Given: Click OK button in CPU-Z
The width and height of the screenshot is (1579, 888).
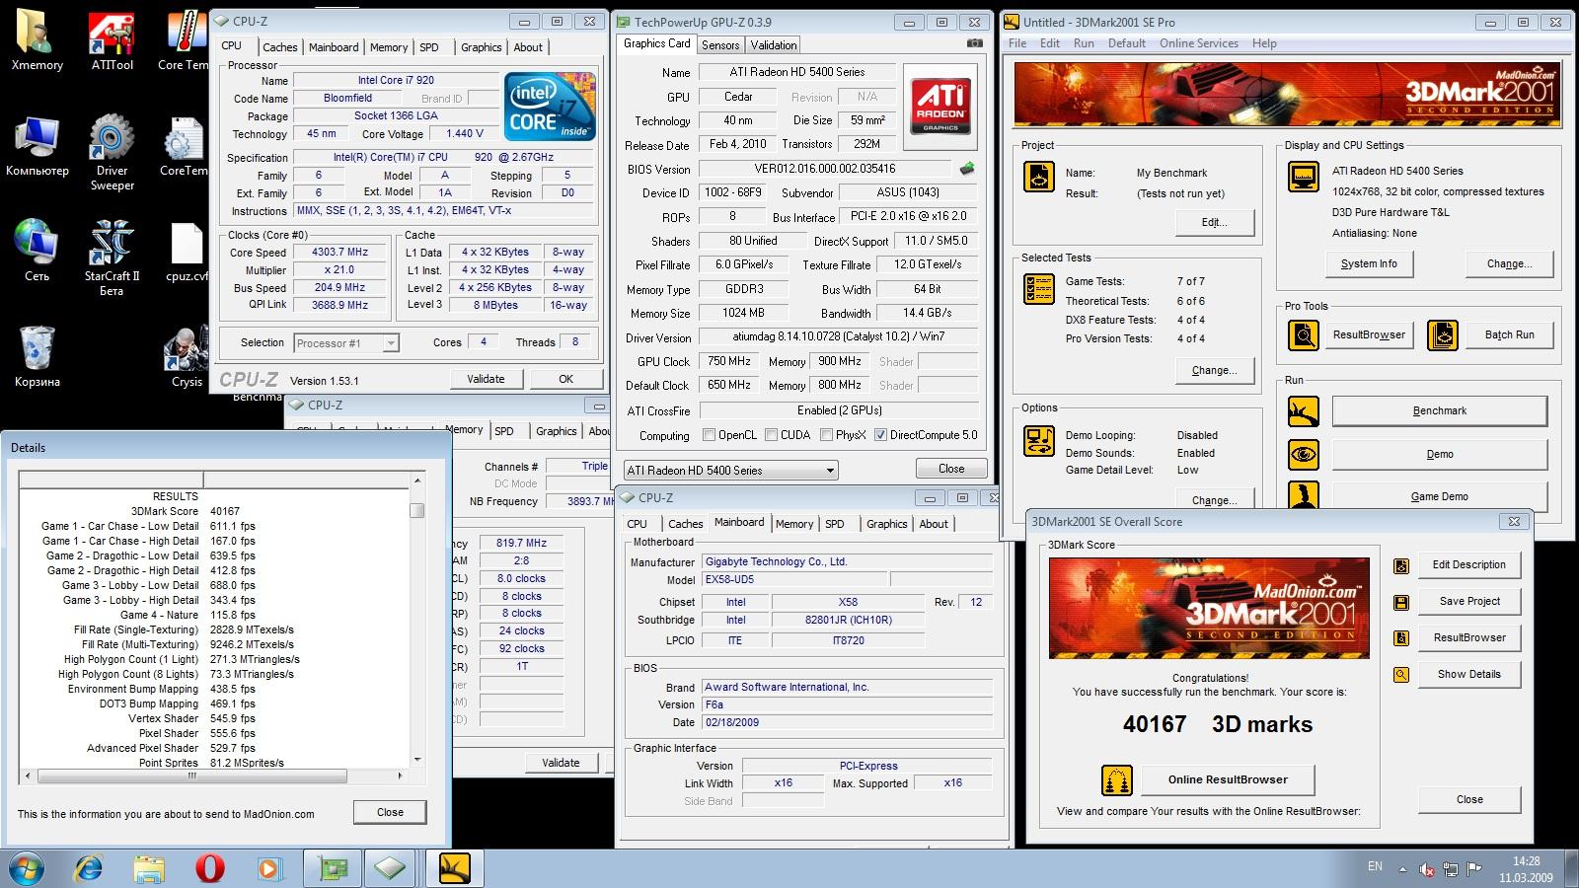Looking at the screenshot, I should point(565,379).
